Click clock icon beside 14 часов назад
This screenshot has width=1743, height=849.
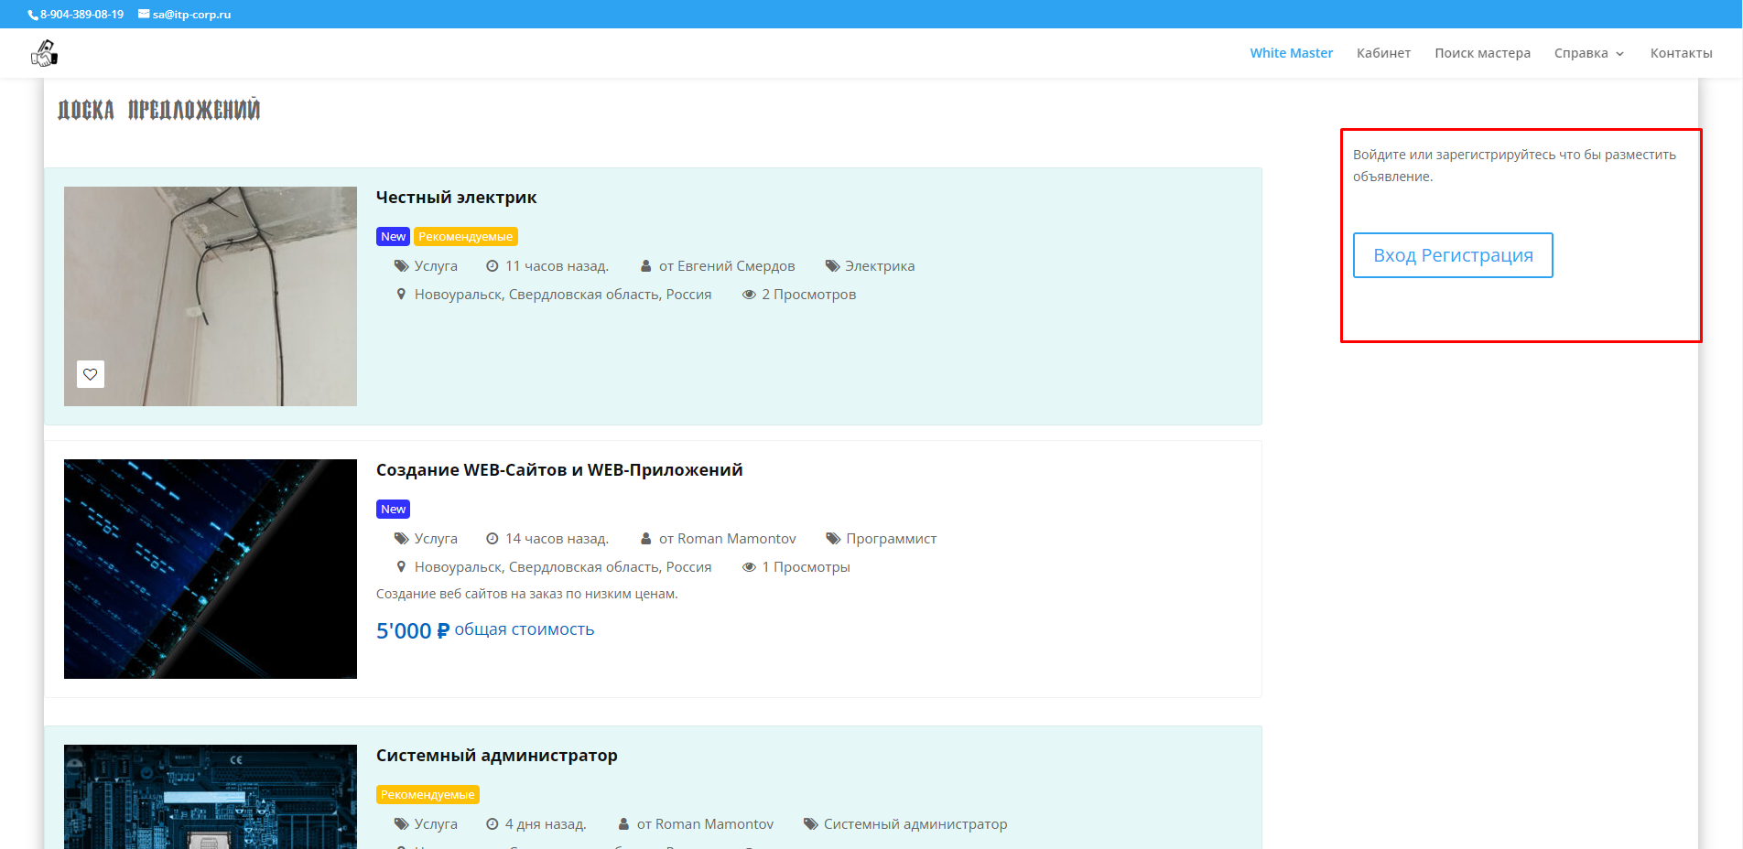(493, 539)
